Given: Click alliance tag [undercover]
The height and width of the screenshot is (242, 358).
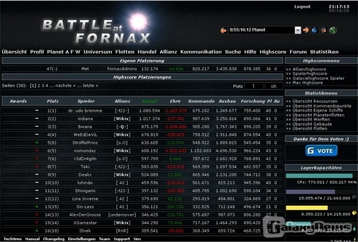Looking at the screenshot, I should 122,215.
